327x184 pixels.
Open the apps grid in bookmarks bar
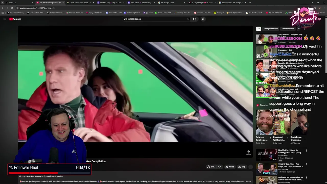click(x=3, y=13)
